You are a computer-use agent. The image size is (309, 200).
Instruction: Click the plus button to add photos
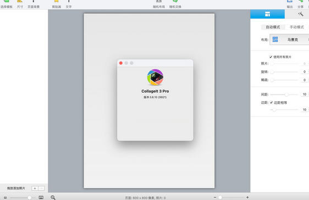point(35,188)
